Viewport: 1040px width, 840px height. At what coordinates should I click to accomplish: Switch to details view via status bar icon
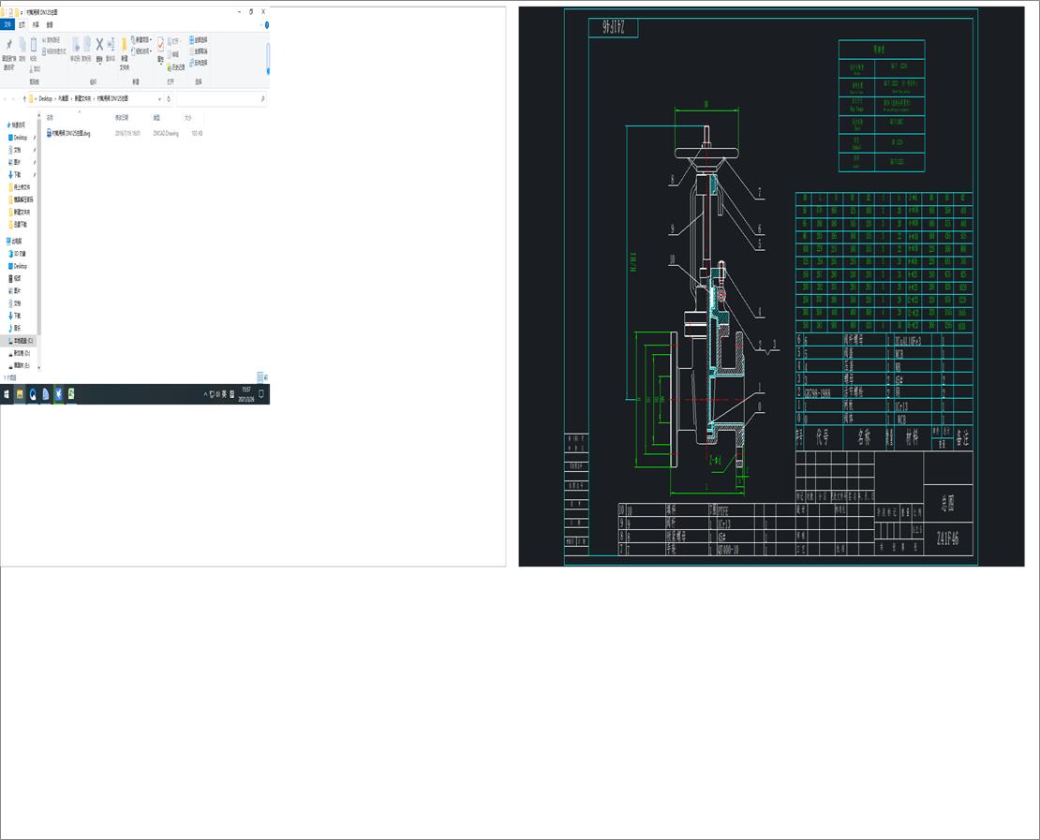point(260,377)
